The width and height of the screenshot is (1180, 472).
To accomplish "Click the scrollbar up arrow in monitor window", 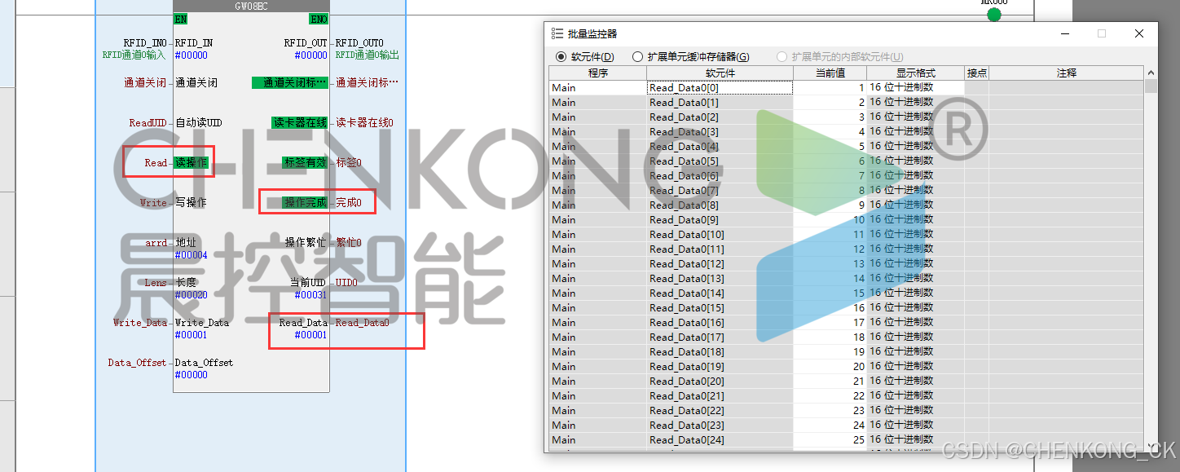I will tap(1151, 73).
